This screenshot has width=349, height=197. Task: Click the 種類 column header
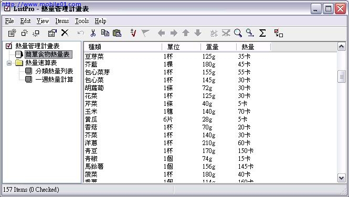123,47
